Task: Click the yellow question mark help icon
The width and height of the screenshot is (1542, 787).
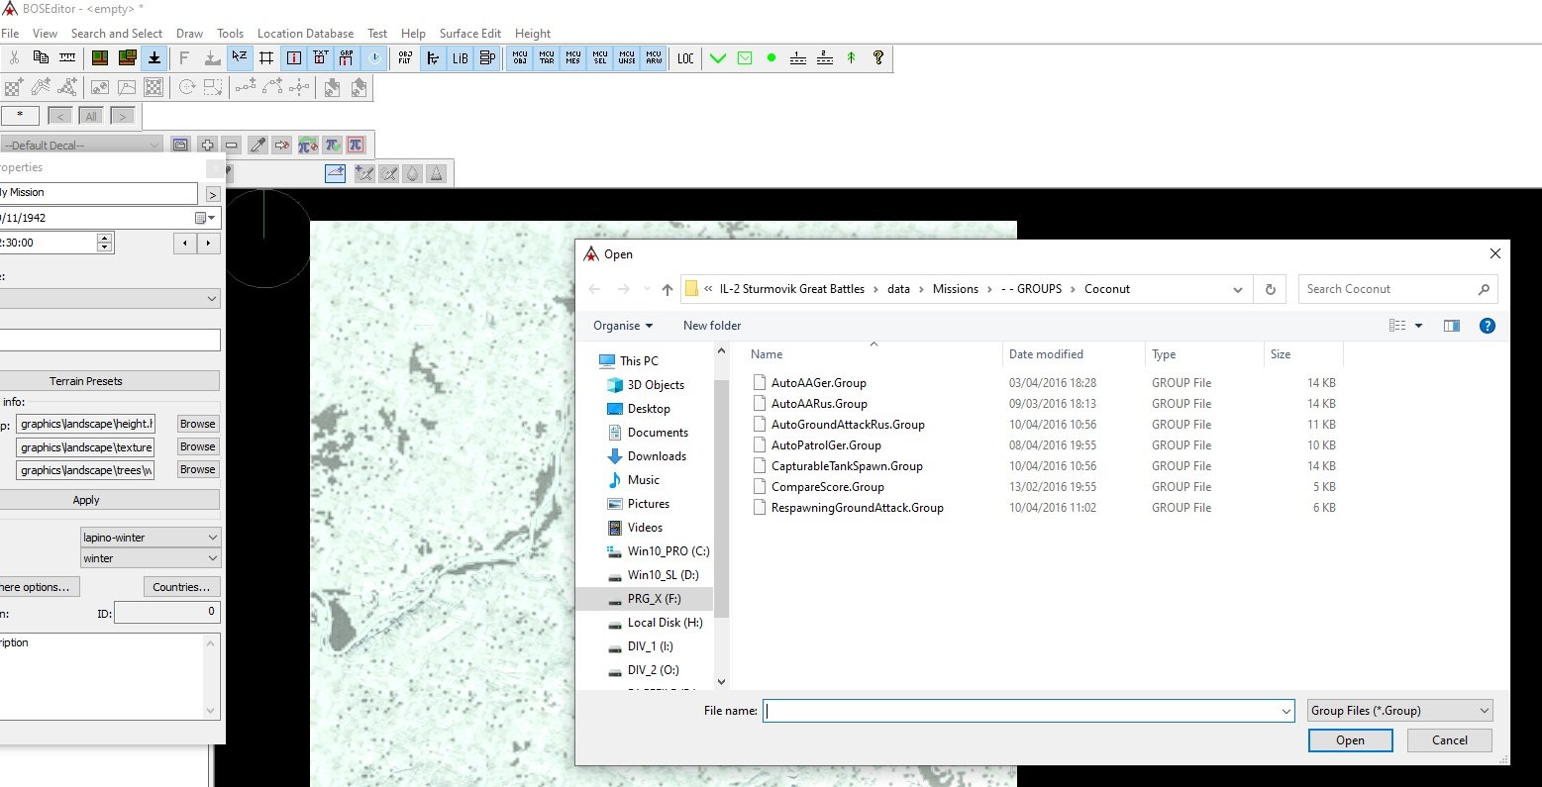Action: (x=877, y=58)
